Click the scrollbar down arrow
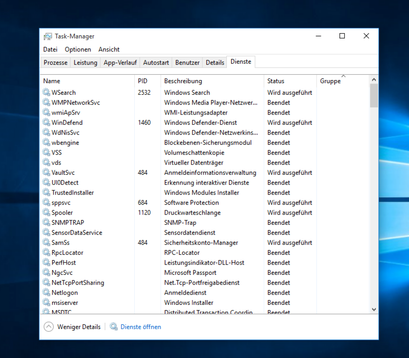 coord(374,309)
